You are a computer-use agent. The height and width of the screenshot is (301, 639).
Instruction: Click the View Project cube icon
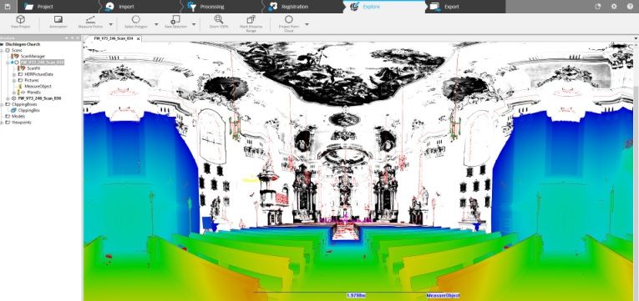tap(20, 19)
